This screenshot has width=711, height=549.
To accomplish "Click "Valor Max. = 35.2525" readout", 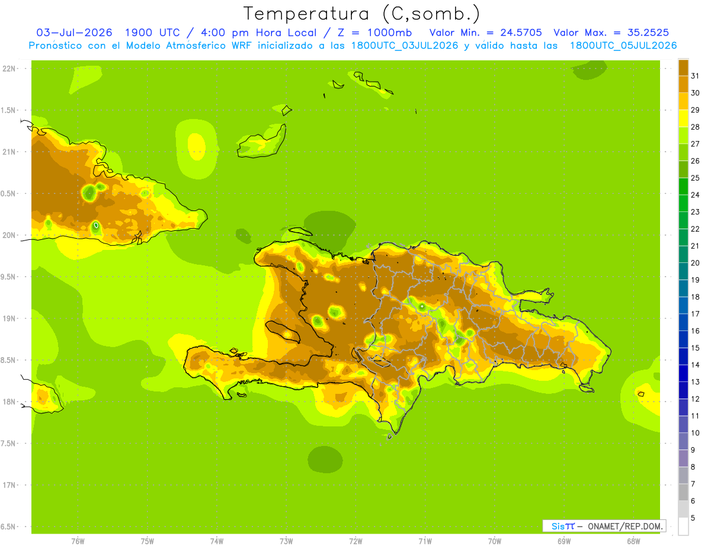I will click(611, 33).
